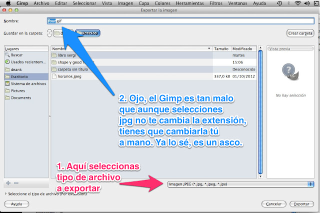Viewport: 320px width, 213px height.
Task: Click the Bluetooth status icon
Action: tap(288, 3)
